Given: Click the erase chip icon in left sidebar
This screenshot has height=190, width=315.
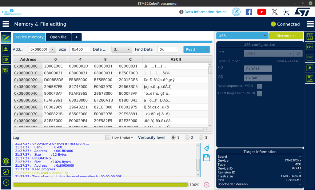Looking at the screenshot, I should 6,172.
